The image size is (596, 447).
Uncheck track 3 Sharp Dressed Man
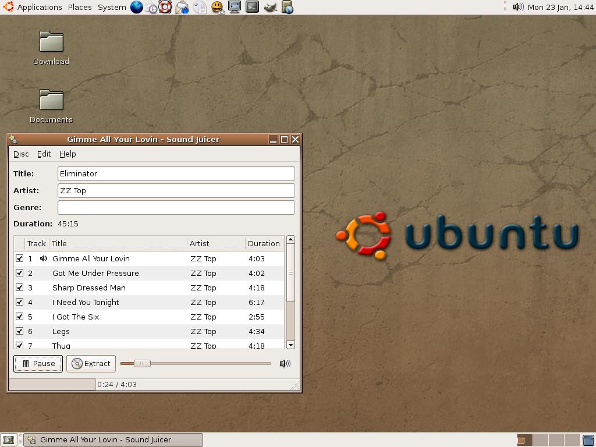19,288
